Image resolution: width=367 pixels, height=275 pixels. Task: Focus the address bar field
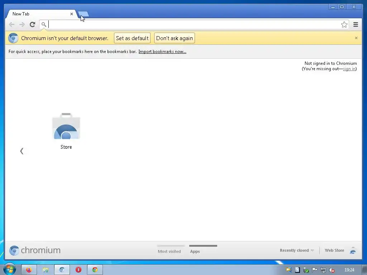tap(194, 24)
